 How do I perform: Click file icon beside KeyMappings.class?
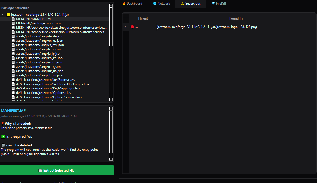(x=13, y=88)
